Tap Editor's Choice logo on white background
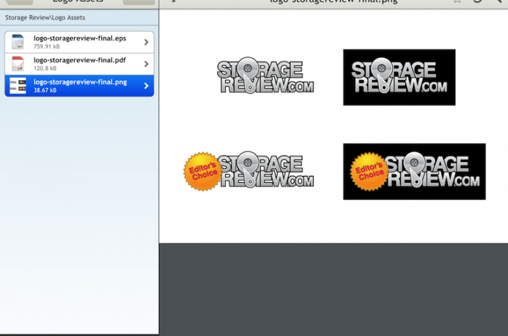Viewport: 508px width, 336px height. tap(249, 171)
